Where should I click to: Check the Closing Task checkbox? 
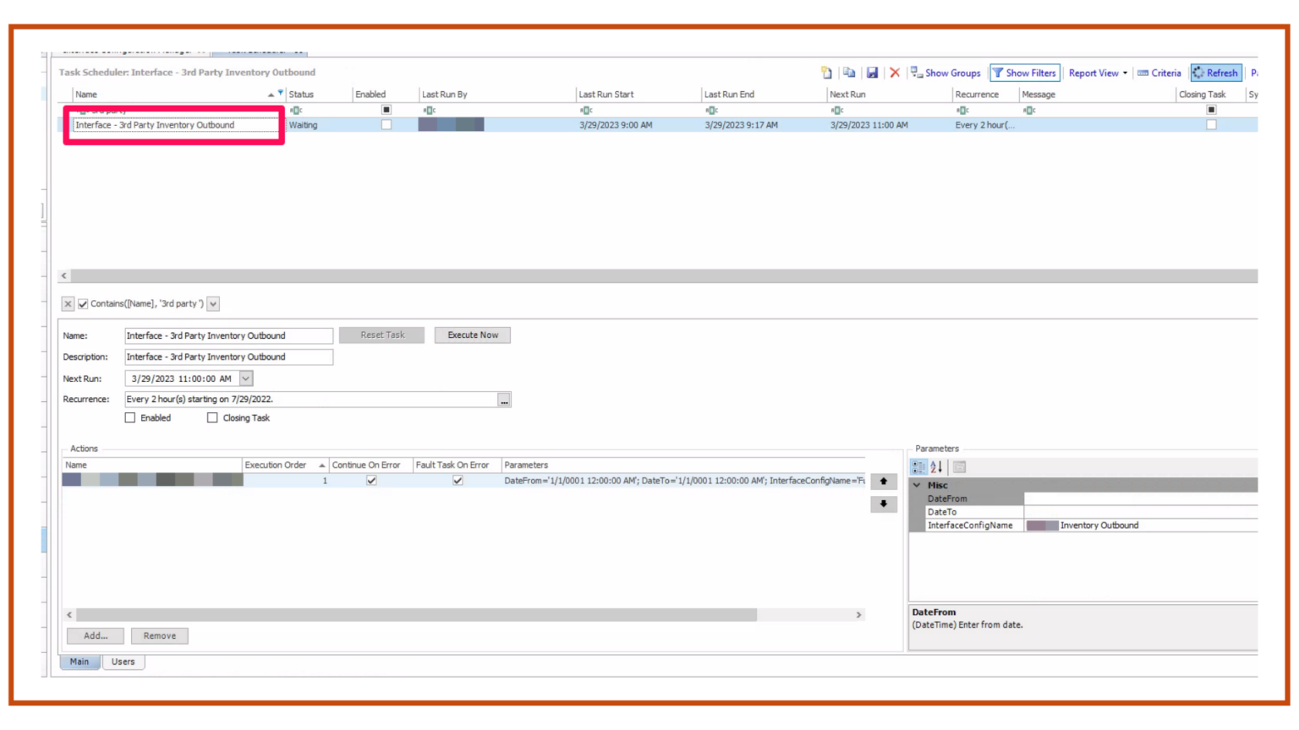pyautogui.click(x=212, y=417)
